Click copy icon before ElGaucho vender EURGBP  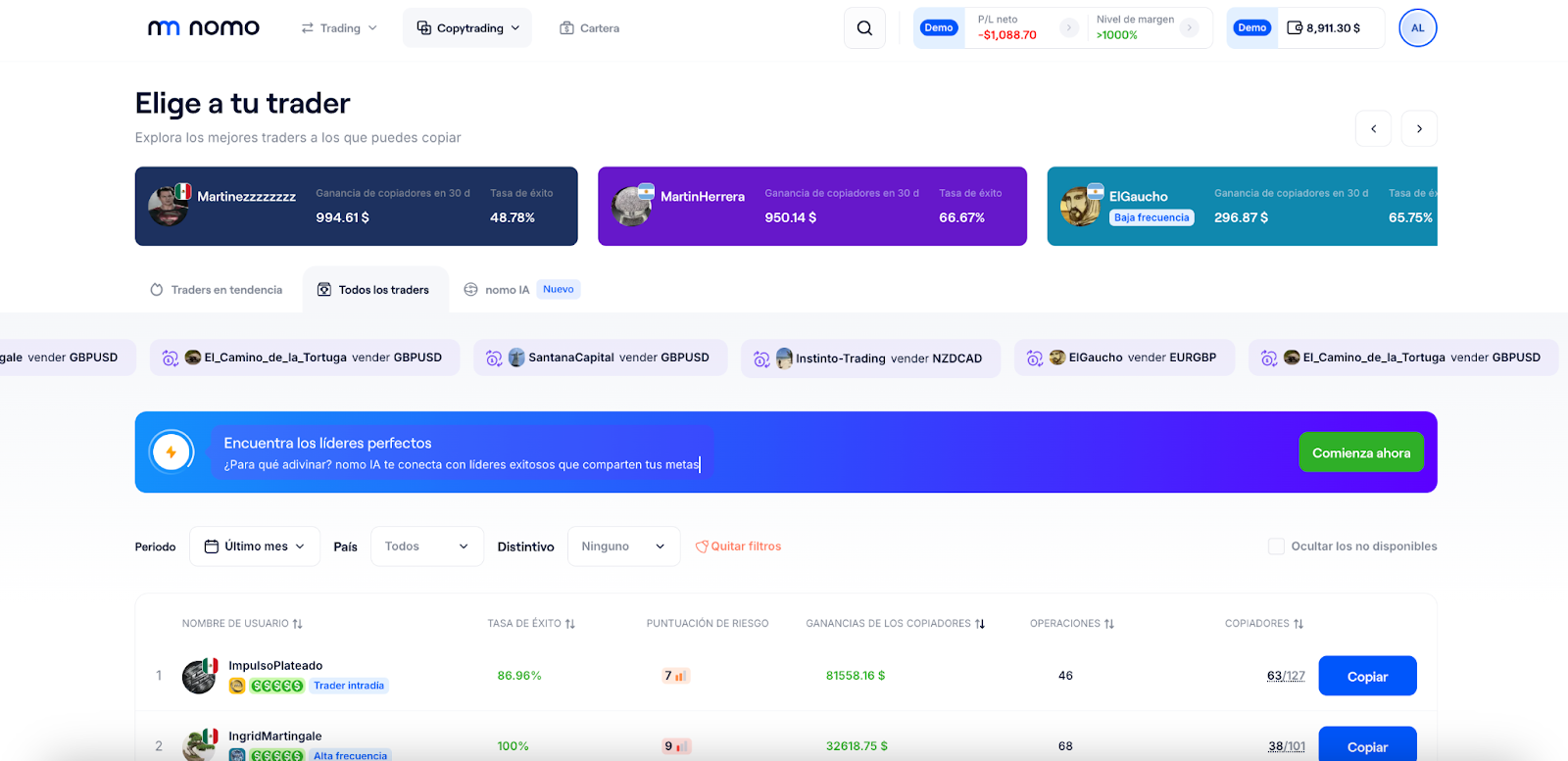coord(1035,358)
